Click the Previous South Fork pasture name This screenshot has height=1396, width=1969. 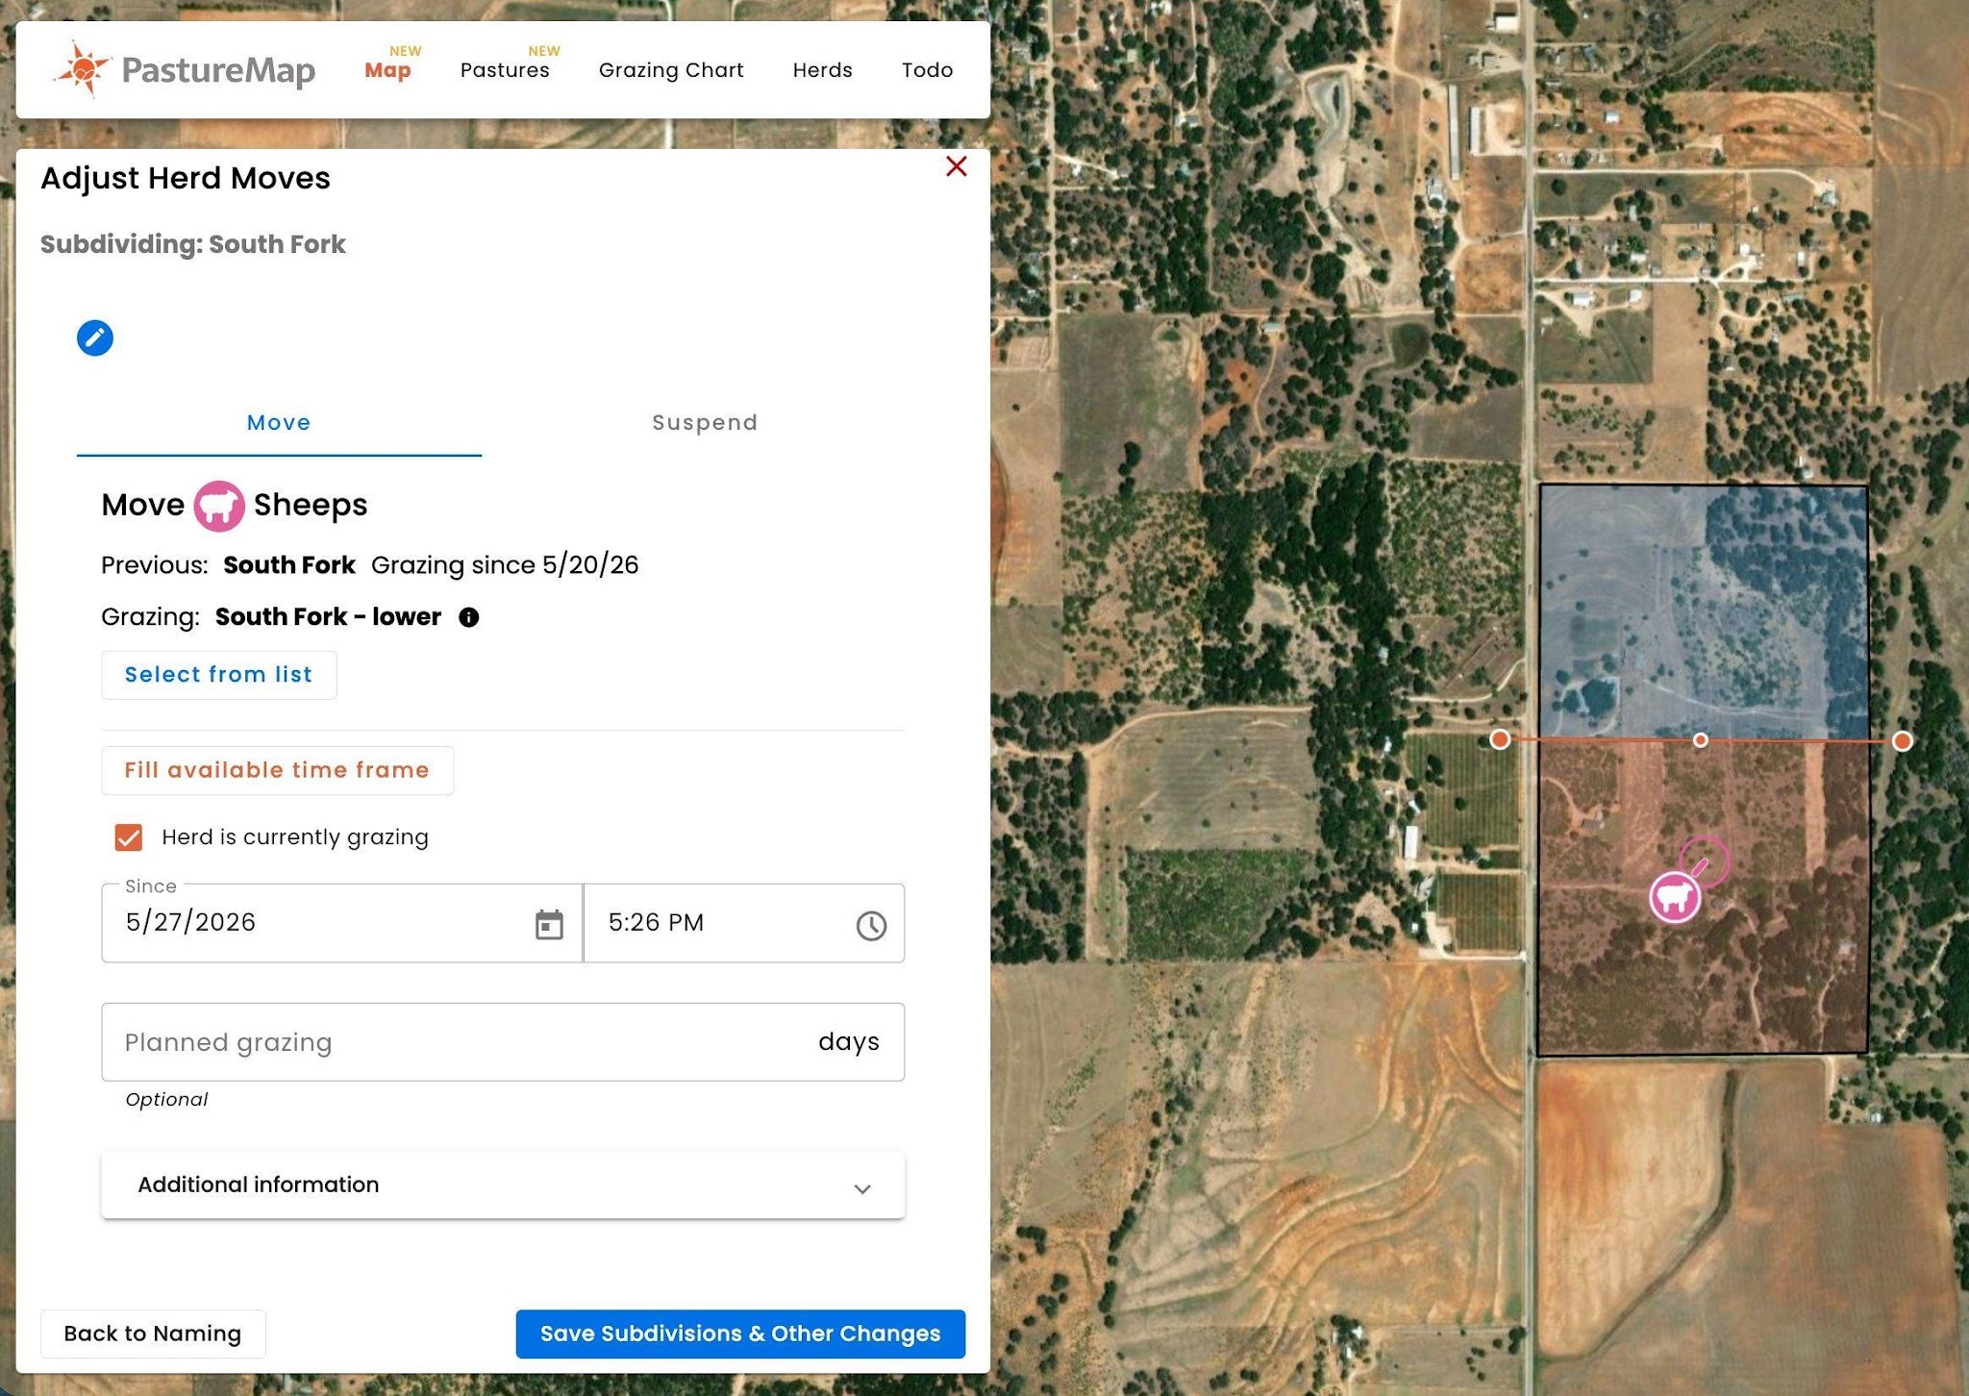tap(289, 565)
